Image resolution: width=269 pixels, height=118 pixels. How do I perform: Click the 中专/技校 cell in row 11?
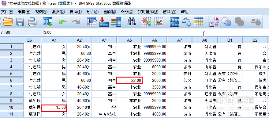coord(104,114)
